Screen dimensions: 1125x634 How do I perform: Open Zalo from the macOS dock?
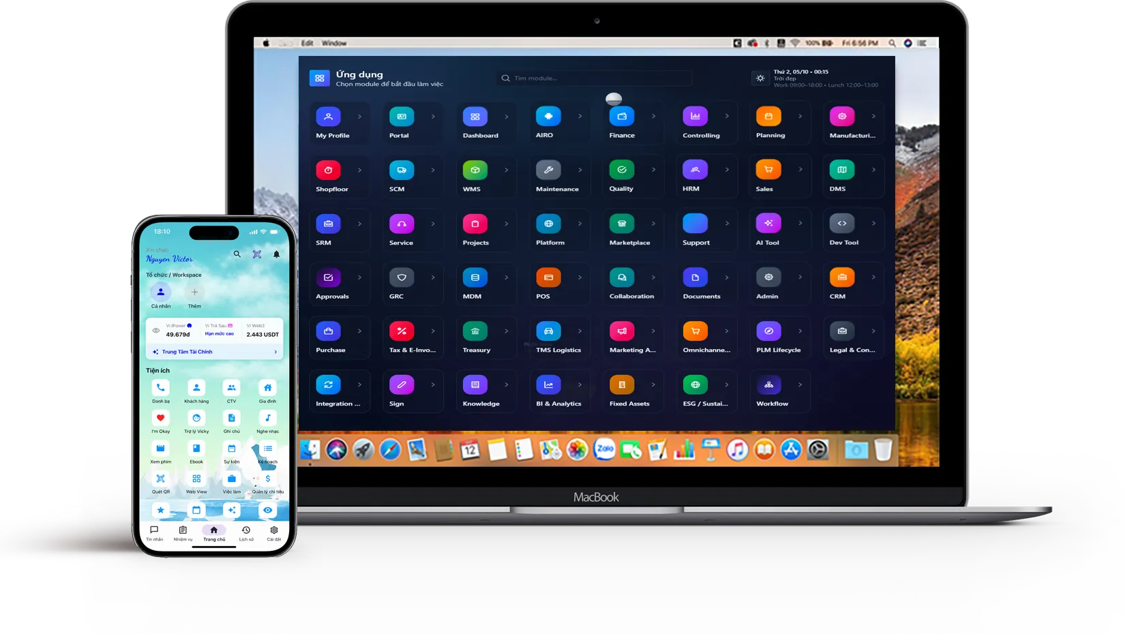604,449
